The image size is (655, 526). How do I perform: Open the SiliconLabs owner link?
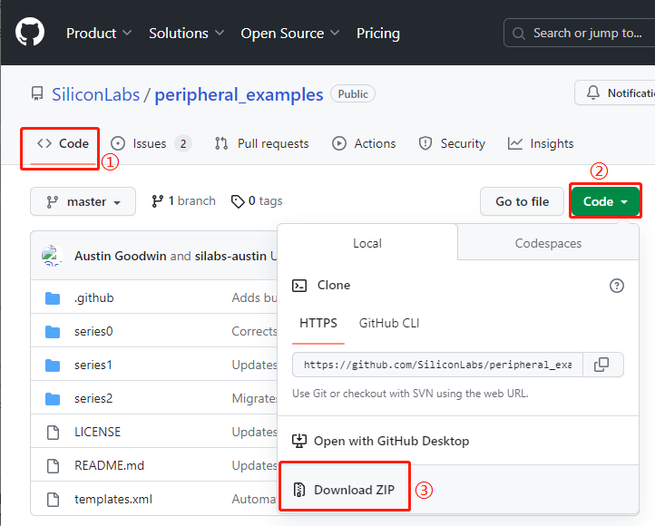93,94
